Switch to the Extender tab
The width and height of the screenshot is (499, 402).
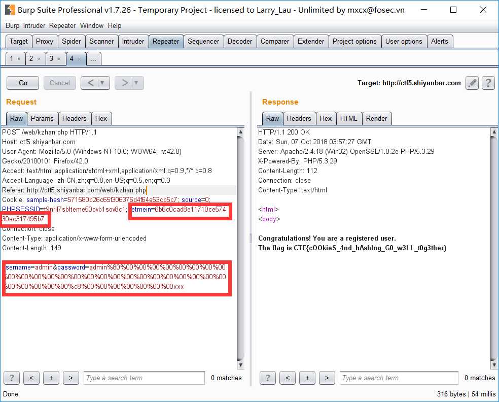pyautogui.click(x=310, y=42)
